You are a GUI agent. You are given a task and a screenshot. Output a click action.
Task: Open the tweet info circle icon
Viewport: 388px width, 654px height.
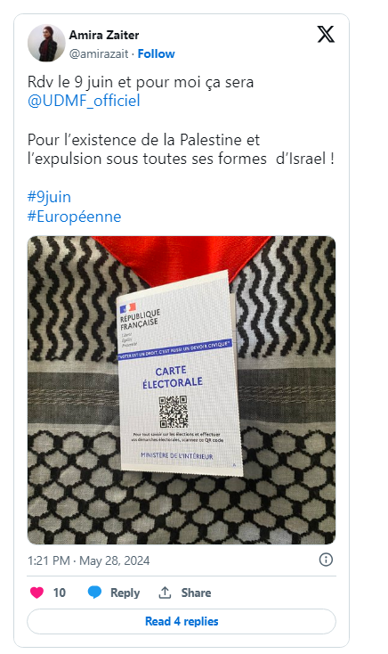click(326, 560)
